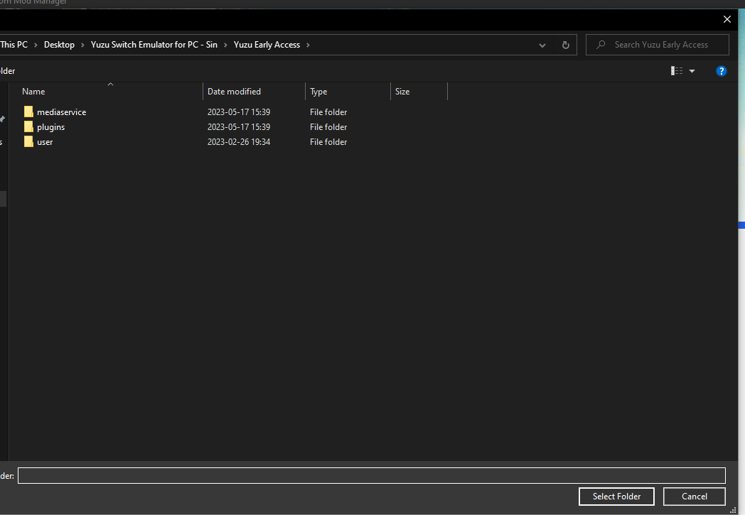Image resolution: width=745 pixels, height=515 pixels.
Task: Sort files by Date modified column
Action: (234, 91)
